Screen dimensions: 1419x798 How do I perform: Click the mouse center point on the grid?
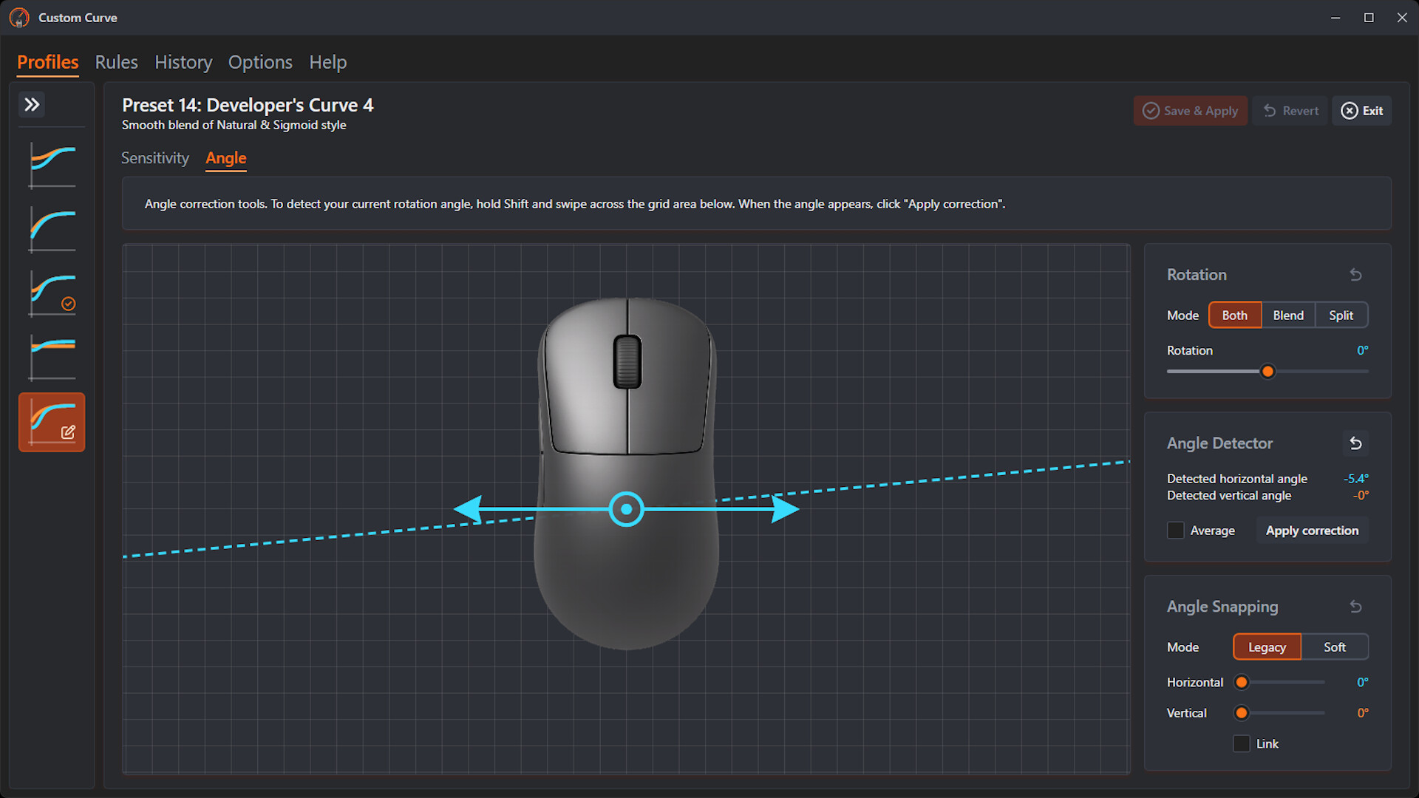coord(626,509)
